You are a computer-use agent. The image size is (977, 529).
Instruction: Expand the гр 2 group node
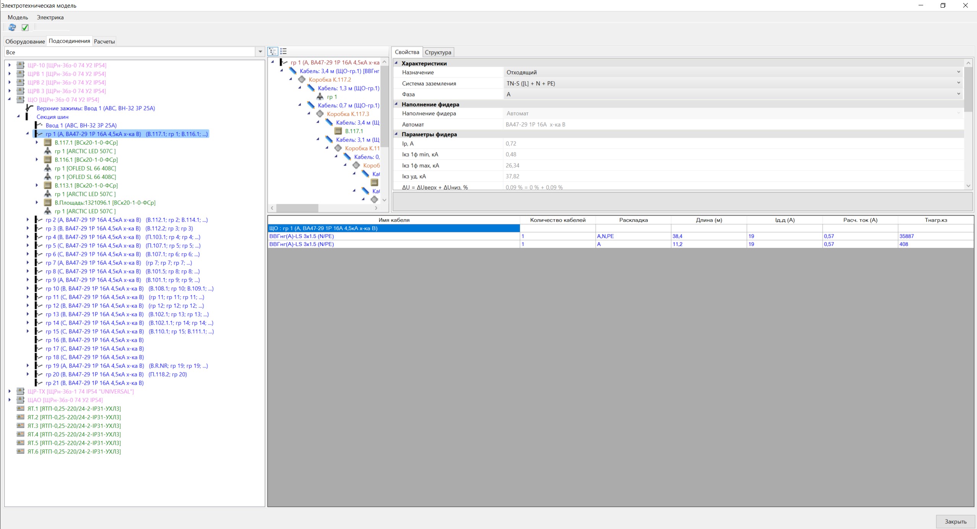pos(27,220)
